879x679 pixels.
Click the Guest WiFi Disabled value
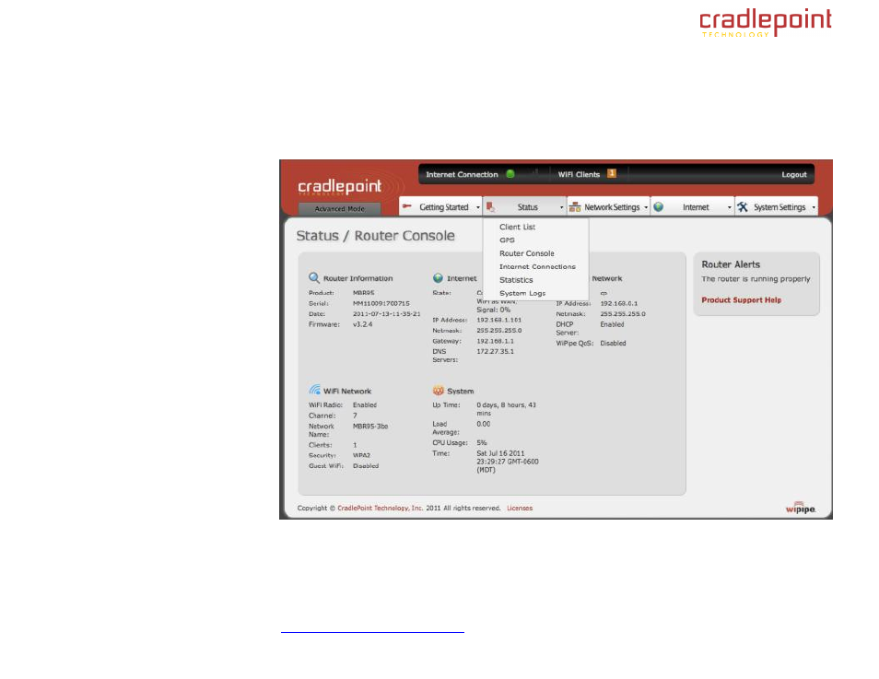click(366, 466)
